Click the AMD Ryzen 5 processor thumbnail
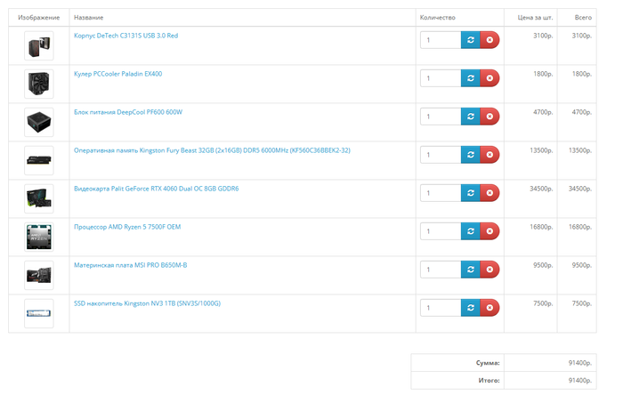This screenshot has width=623, height=395. [38, 236]
